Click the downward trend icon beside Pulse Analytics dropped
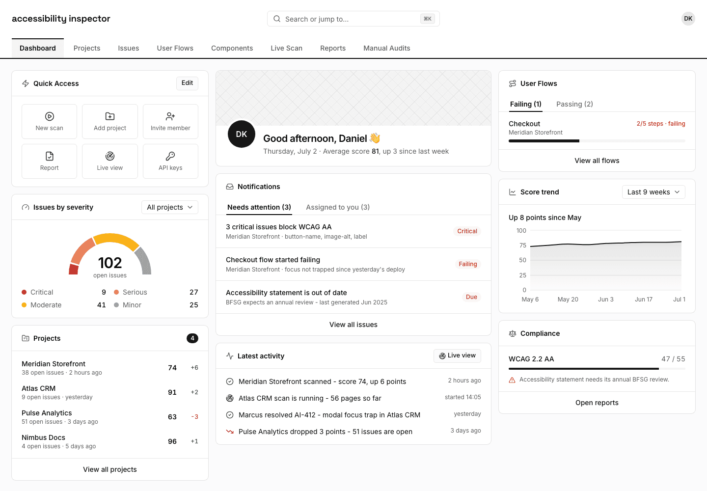The width and height of the screenshot is (707, 491). tap(229, 432)
